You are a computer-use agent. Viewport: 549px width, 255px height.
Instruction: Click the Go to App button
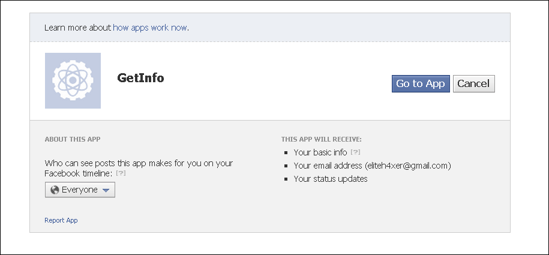421,84
